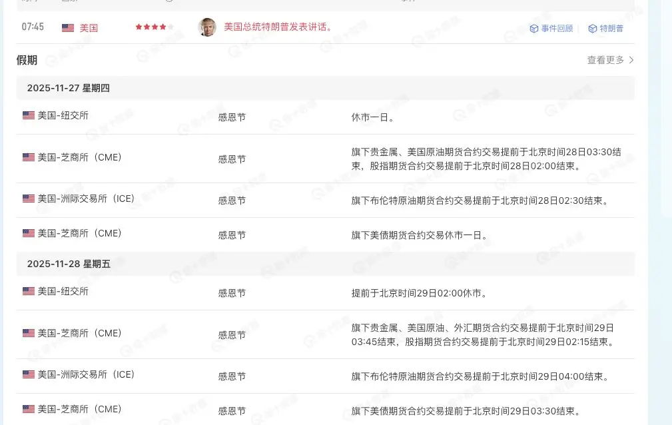Click 美国-纽交所 in the 休市一日 row

pos(63,115)
